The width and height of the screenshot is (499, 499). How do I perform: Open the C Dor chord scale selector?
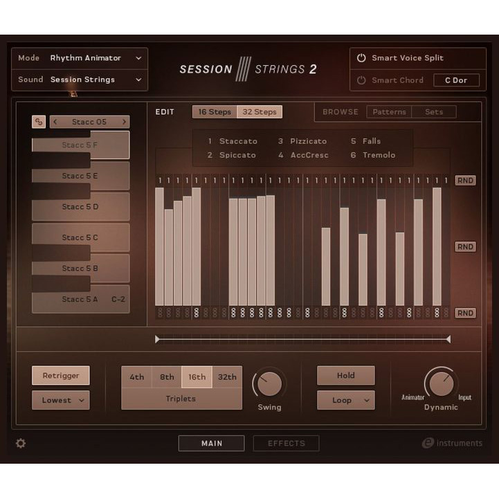pos(456,80)
